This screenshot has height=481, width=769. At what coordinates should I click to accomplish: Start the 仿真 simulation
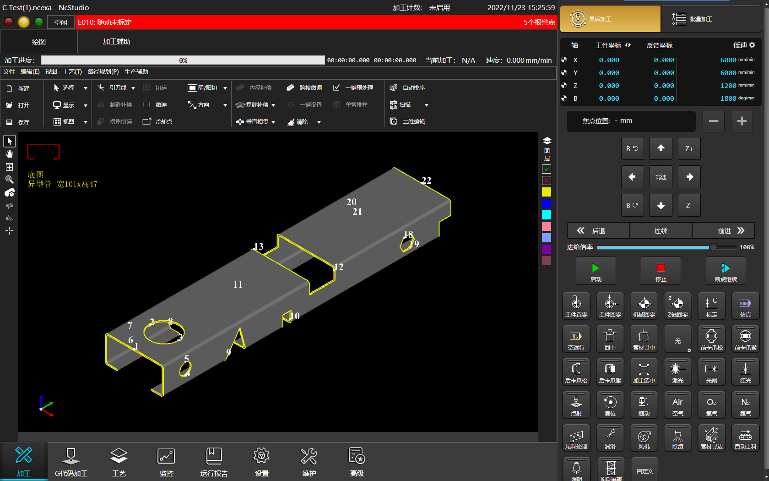pyautogui.click(x=745, y=306)
